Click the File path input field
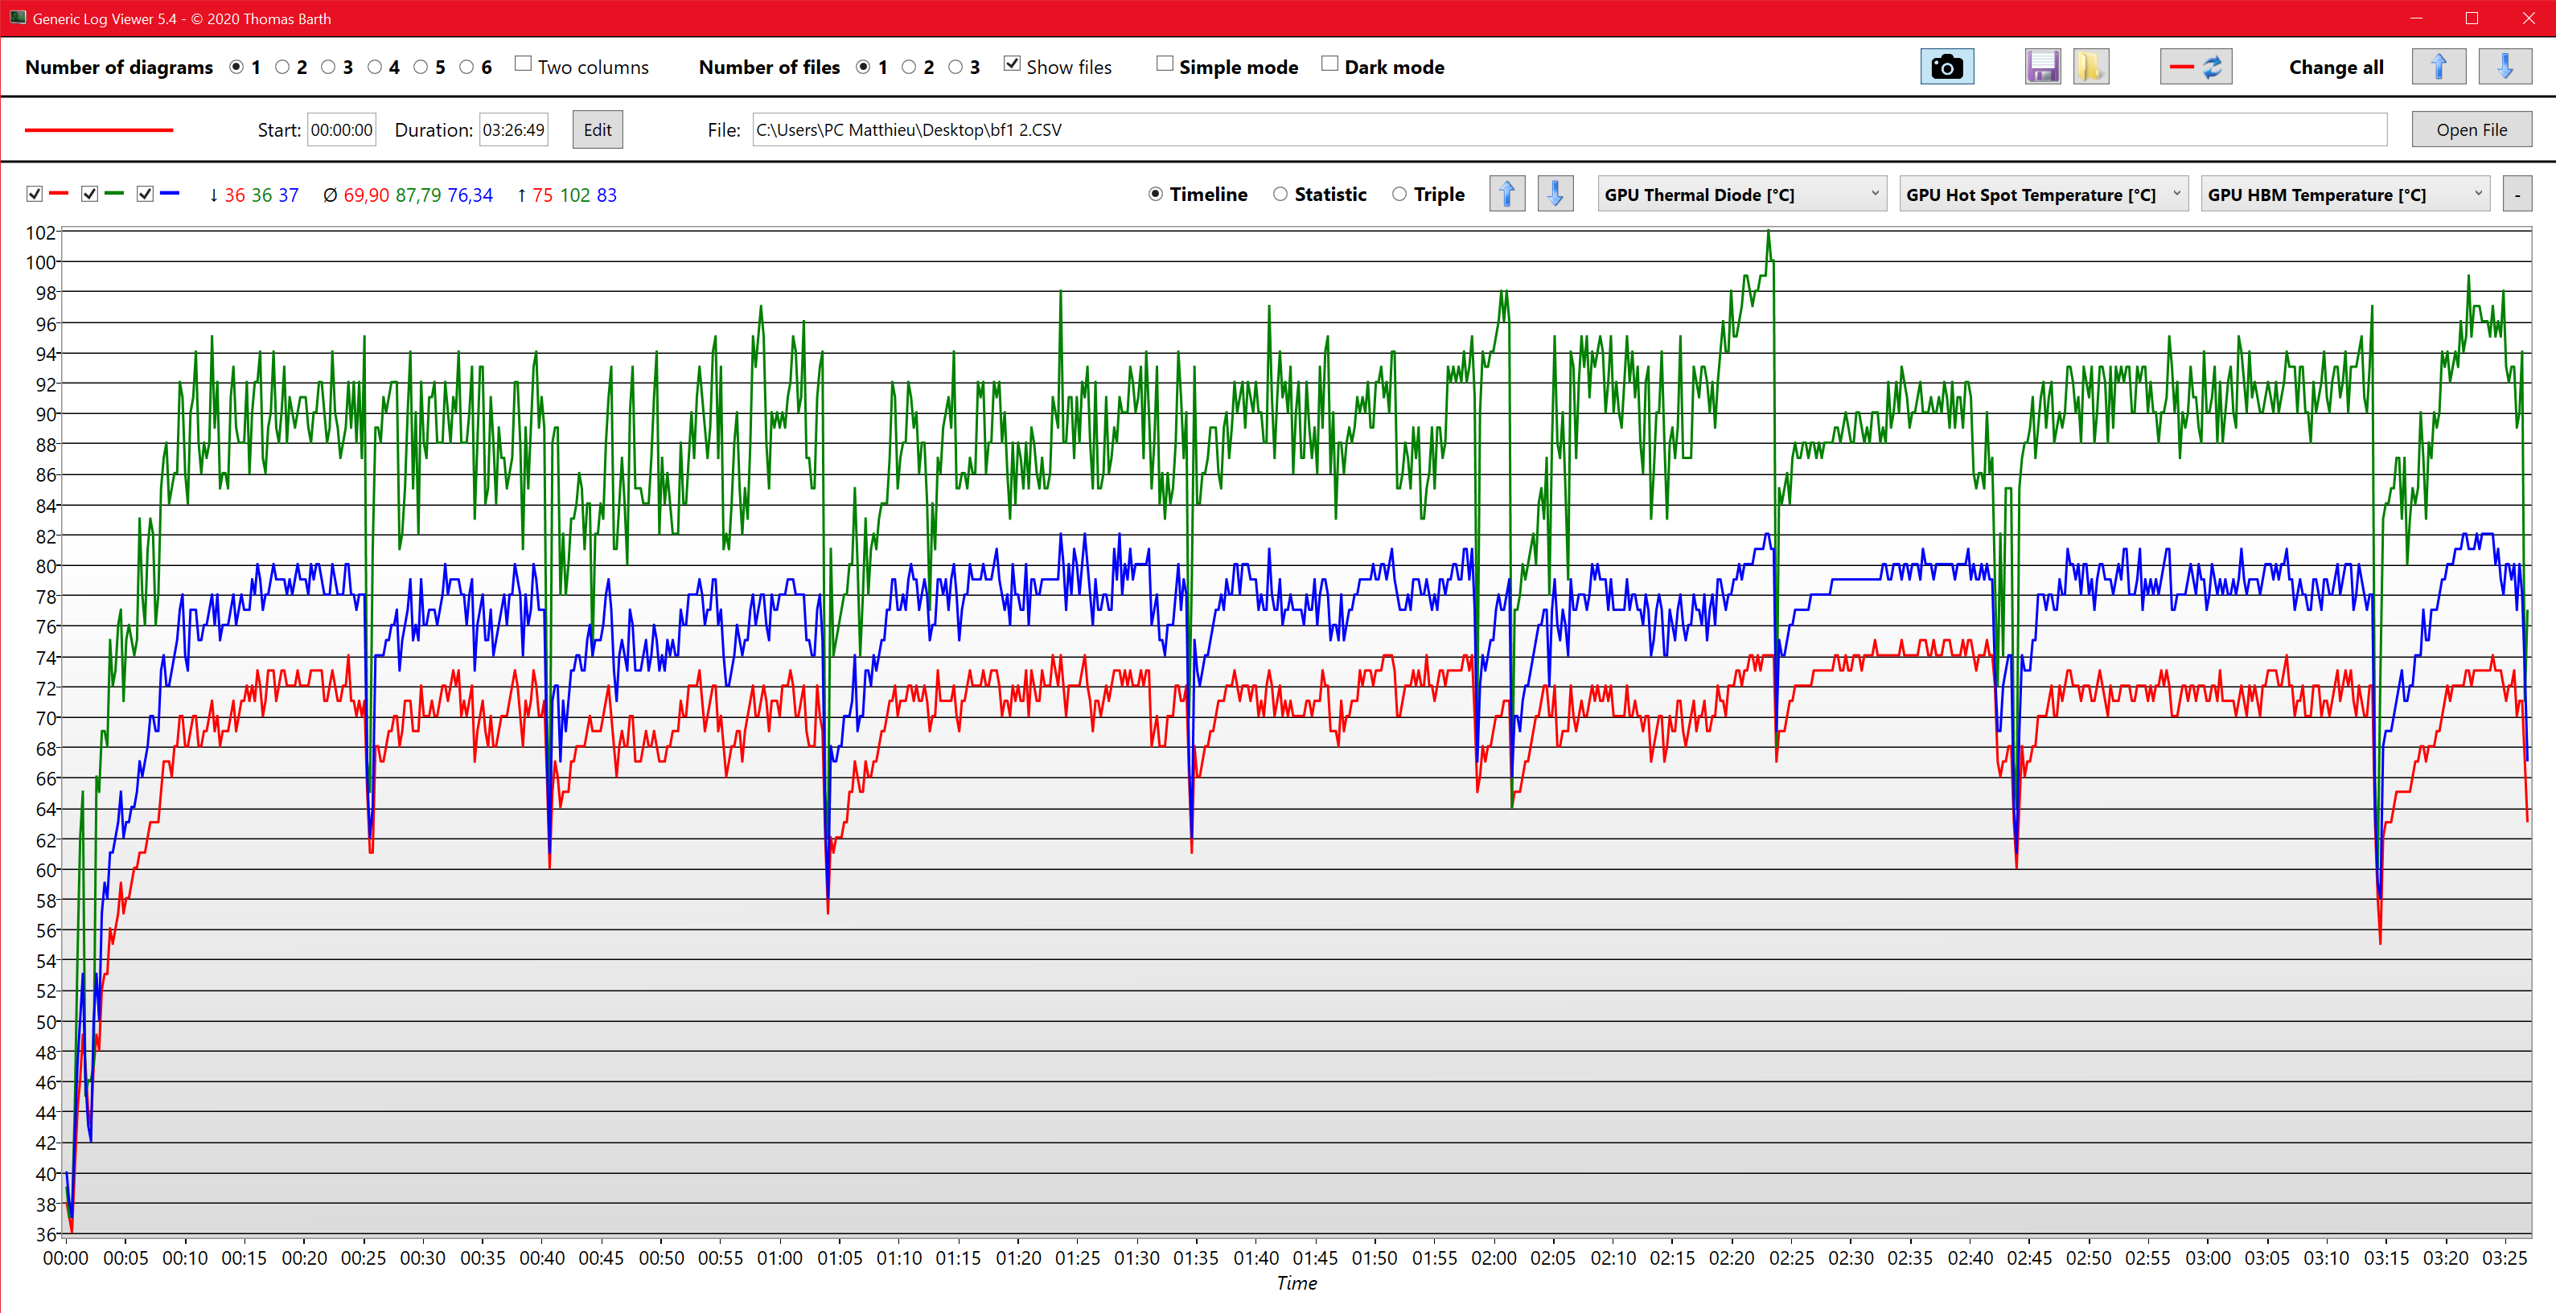This screenshot has height=1313, width=2556. pos(1568,130)
